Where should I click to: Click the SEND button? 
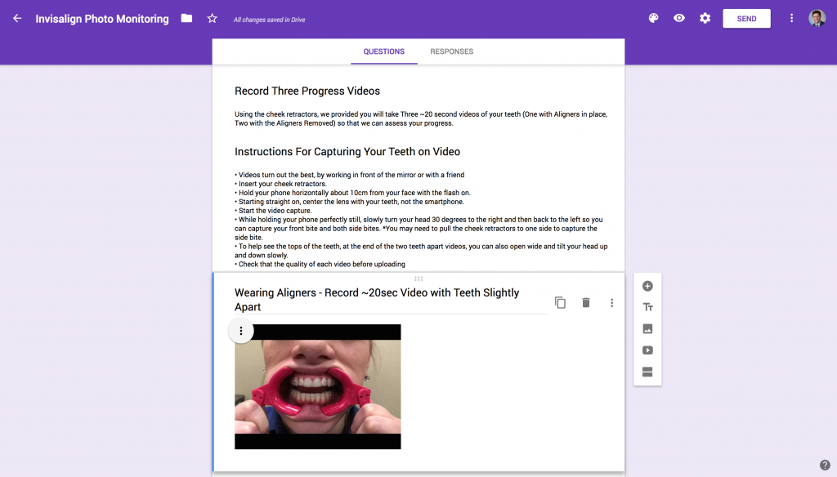coord(746,19)
